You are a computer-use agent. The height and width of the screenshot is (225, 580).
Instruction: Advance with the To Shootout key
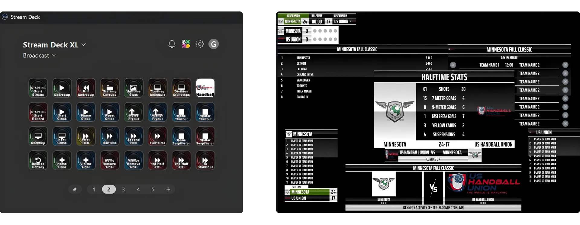[205, 160]
